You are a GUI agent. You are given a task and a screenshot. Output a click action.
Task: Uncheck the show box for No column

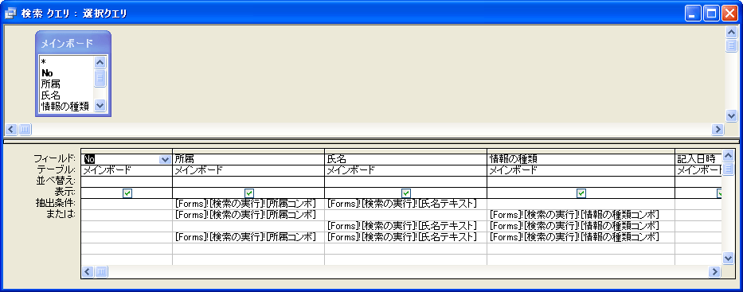tap(127, 193)
